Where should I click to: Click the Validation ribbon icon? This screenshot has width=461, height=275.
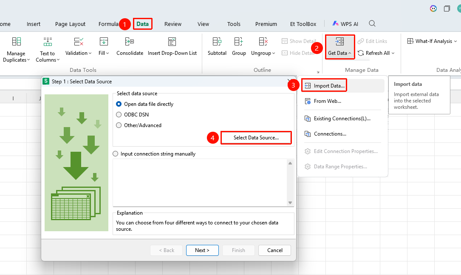pos(79,42)
